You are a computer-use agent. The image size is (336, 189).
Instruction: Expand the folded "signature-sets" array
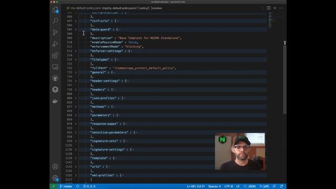point(76,141)
